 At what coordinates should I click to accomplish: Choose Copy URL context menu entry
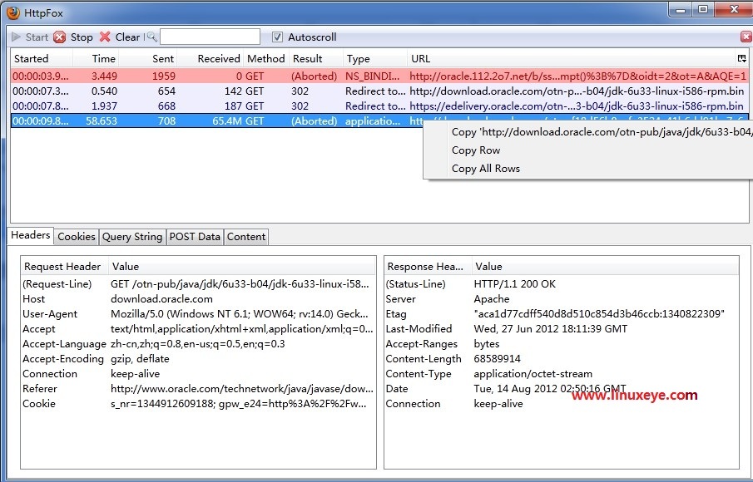point(602,132)
